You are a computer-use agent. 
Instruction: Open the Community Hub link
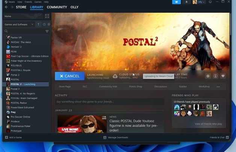108,87
